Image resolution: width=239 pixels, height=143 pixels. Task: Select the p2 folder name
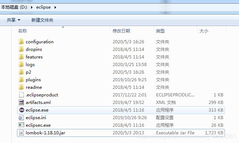(28, 72)
